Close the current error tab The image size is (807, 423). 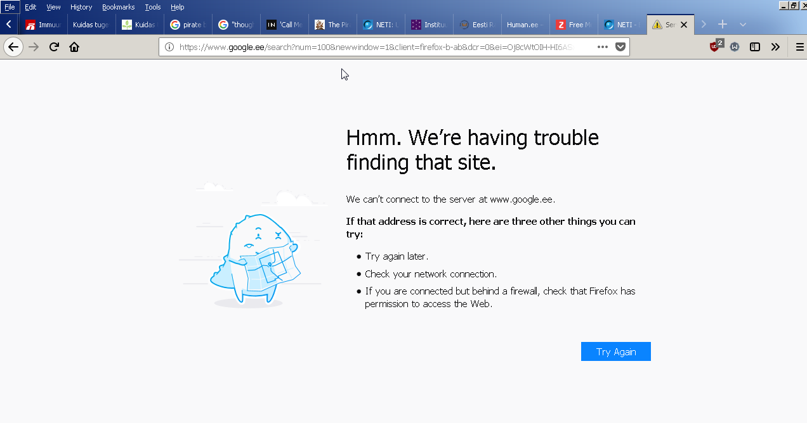(x=683, y=25)
